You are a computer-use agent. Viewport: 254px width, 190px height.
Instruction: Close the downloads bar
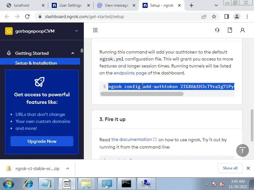click(248, 168)
